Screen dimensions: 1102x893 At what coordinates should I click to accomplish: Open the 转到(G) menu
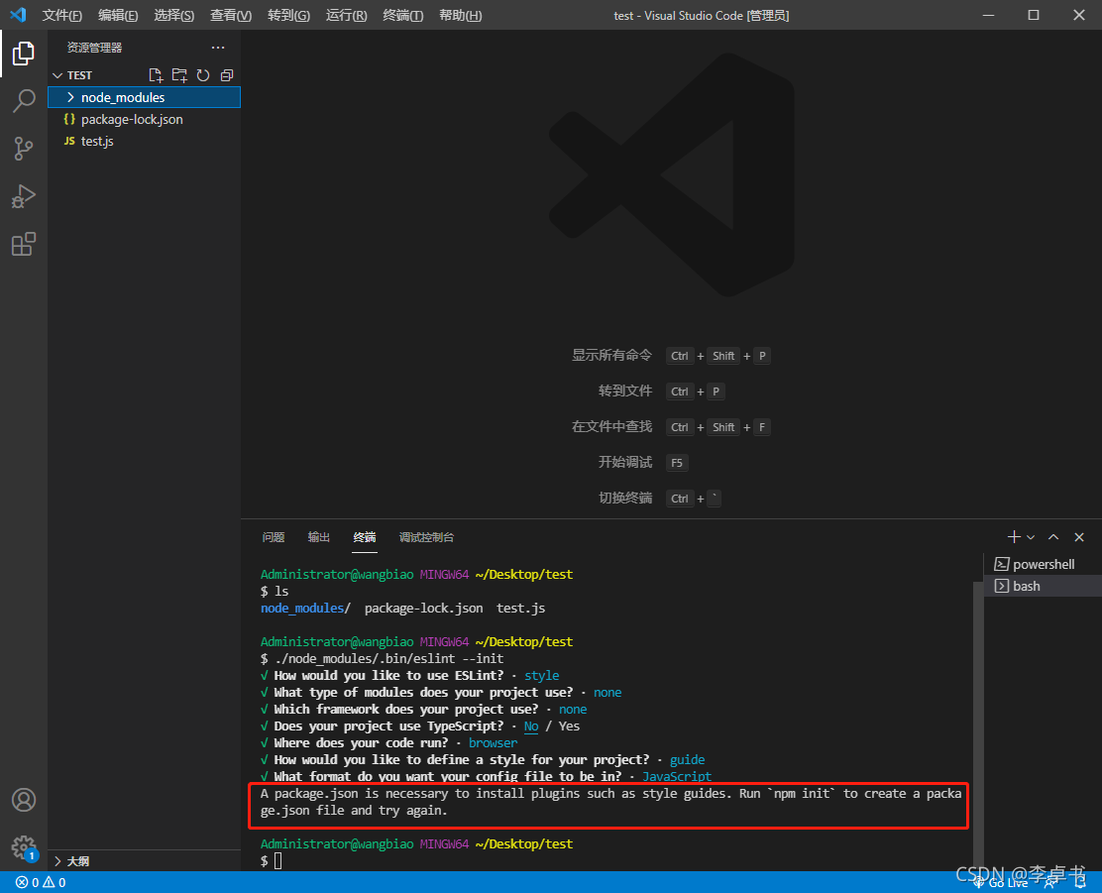pyautogui.click(x=288, y=15)
